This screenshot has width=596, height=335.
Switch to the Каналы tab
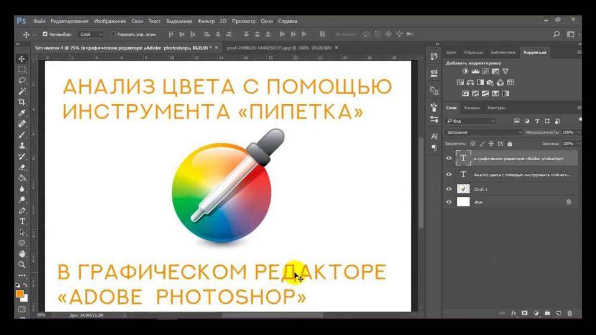pyautogui.click(x=471, y=108)
